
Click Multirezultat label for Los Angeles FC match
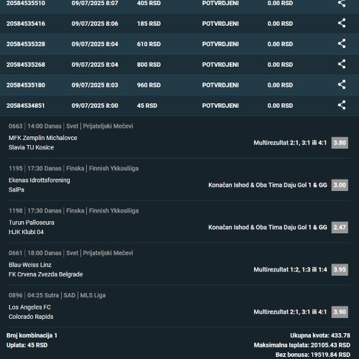(290, 312)
